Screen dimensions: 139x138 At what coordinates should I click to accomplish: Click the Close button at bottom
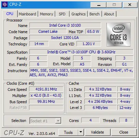point(124,132)
